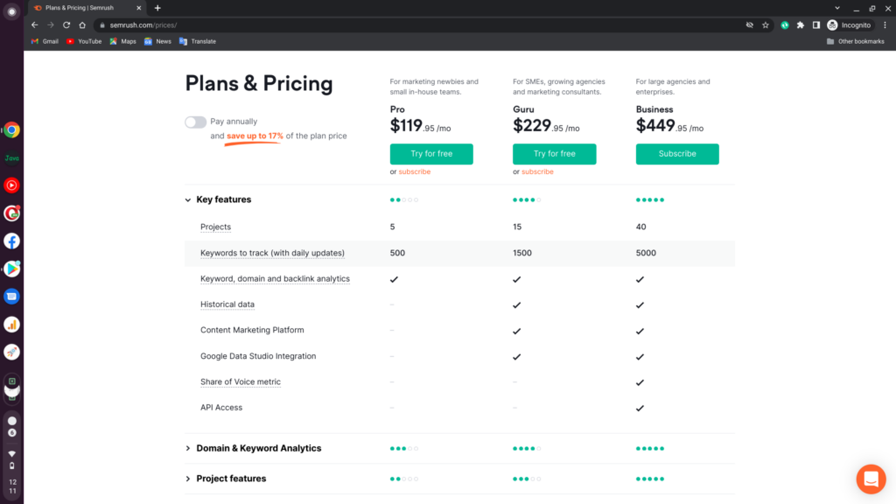Screen dimensions: 896x504
Task: Click the subscribe link under Pro
Action: [x=414, y=171]
